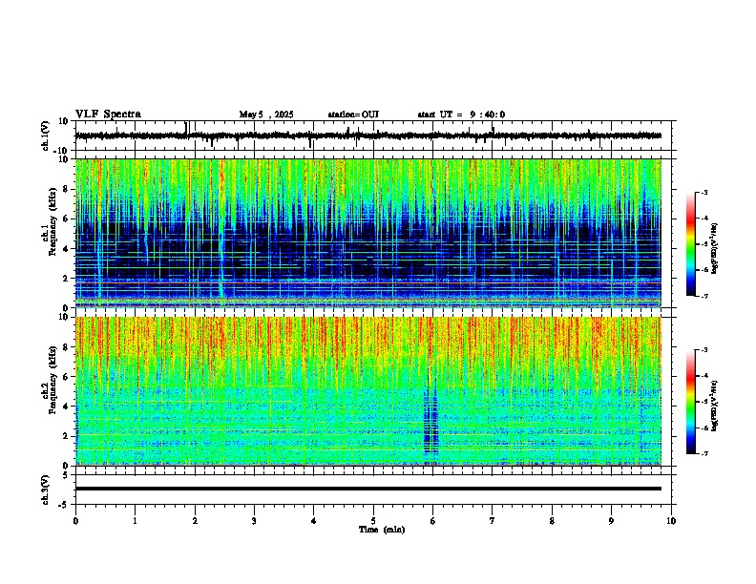Image resolution: width=756 pixels, height=584 pixels.
Task: Click the '-10' tick on ch.1(V) axis
Action: tap(62, 151)
